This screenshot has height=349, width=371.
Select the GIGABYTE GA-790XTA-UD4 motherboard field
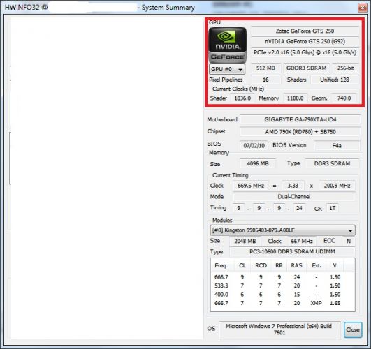(x=300, y=119)
